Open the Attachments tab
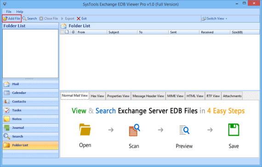 [x=232, y=96]
